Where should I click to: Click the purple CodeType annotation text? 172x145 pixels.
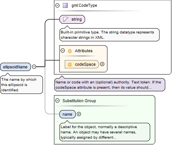click(x=110, y=85)
